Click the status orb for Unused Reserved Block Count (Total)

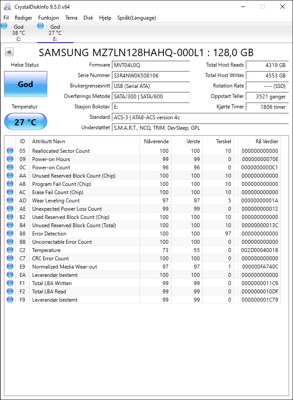10,225
